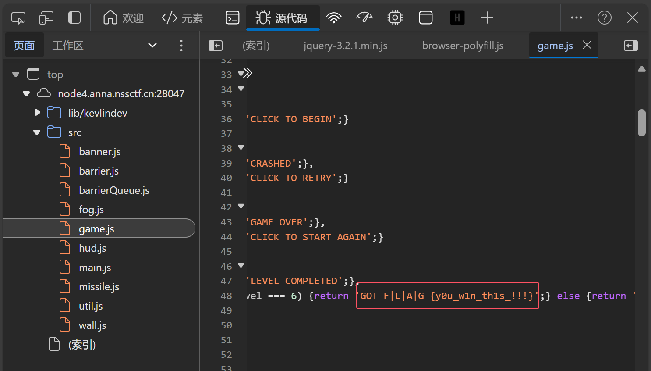Open barrierQueue.js in the file tree
Viewport: 651px width, 371px height.
point(114,190)
